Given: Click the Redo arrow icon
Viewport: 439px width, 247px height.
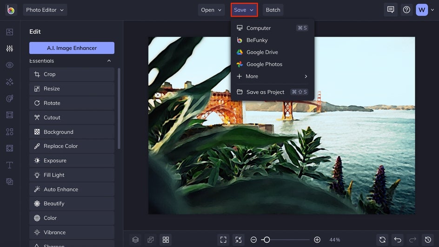Looking at the screenshot, I should pyautogui.click(x=412, y=240).
